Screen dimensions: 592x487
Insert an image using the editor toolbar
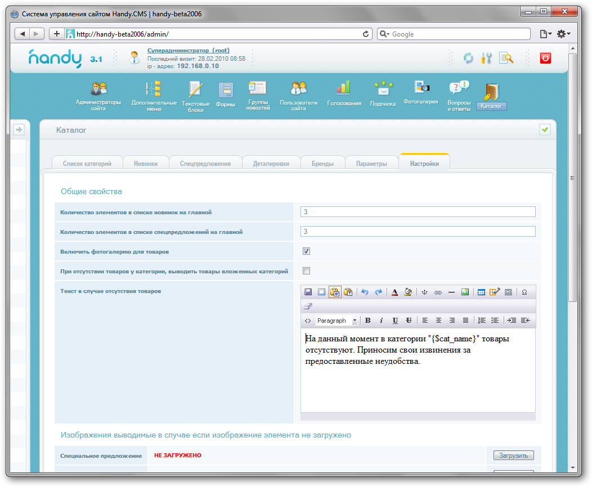coord(465,292)
